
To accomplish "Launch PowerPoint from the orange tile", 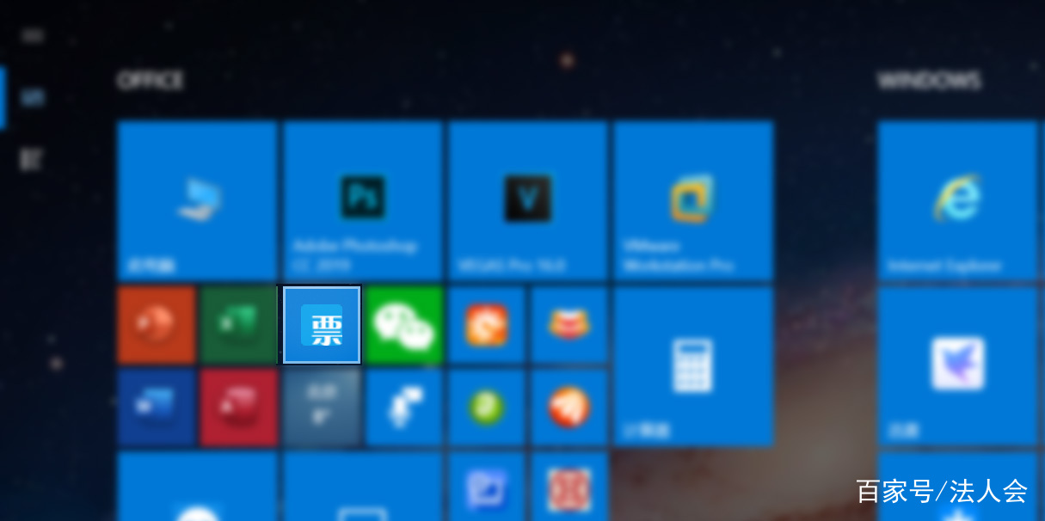I will tap(157, 325).
